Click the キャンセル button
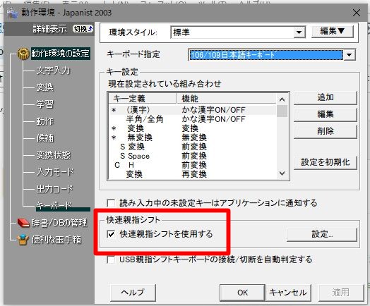The height and width of the screenshot is (306, 370). (x=288, y=293)
